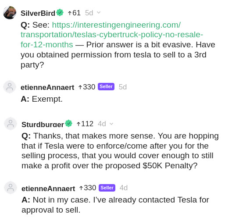Click the upvote arrow beside 61
The width and height of the screenshot is (239, 224).
click(x=70, y=13)
